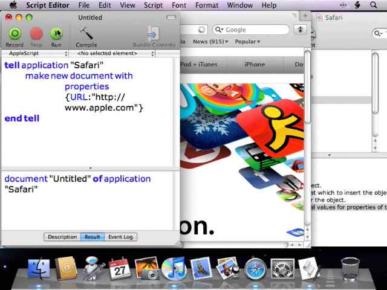Viewport: 387px width, 290px height.
Task: Open the Popular bookmarks dropdown
Action: click(247, 42)
